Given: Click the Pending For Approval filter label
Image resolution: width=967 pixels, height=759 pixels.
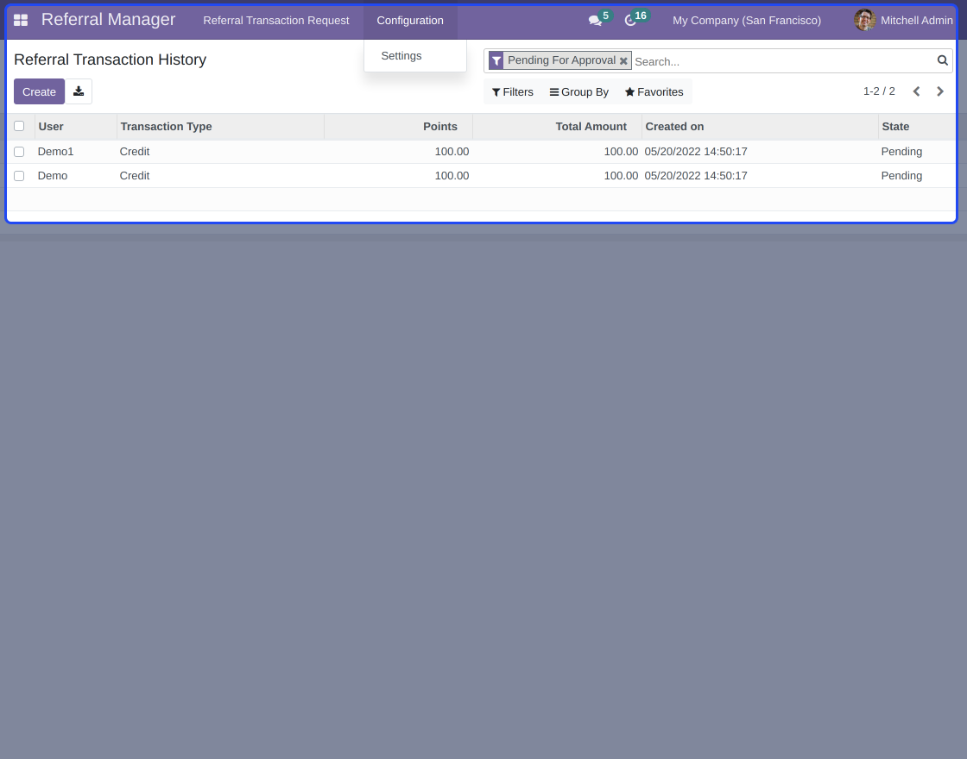Looking at the screenshot, I should 561,60.
